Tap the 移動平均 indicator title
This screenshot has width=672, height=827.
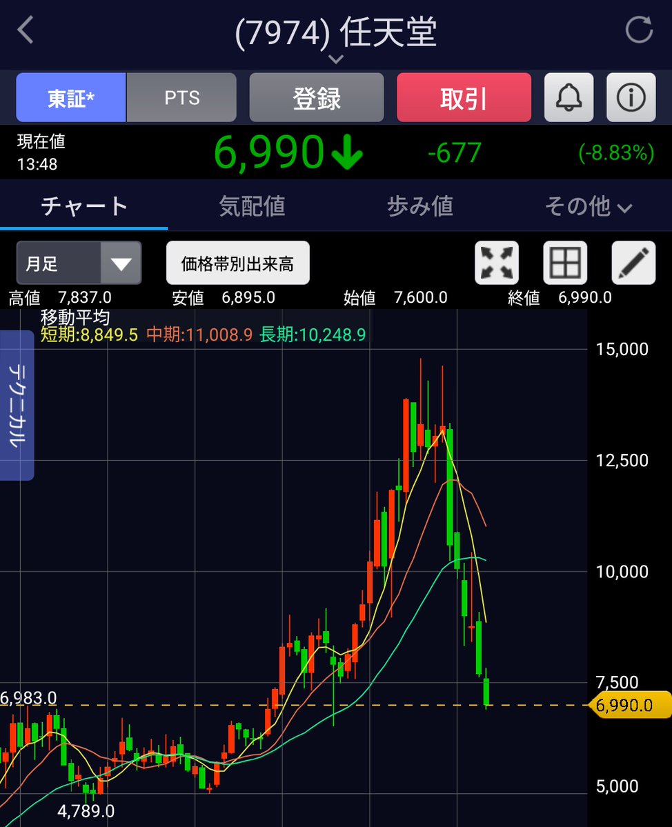click(75, 317)
